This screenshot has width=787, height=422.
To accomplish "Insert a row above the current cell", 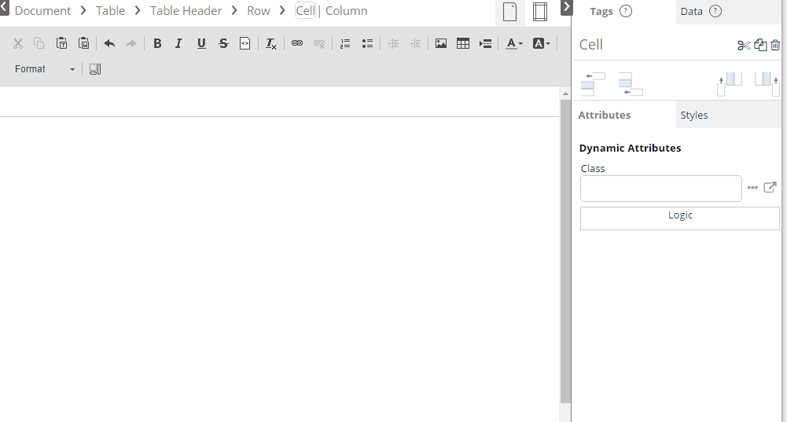I will [x=593, y=83].
